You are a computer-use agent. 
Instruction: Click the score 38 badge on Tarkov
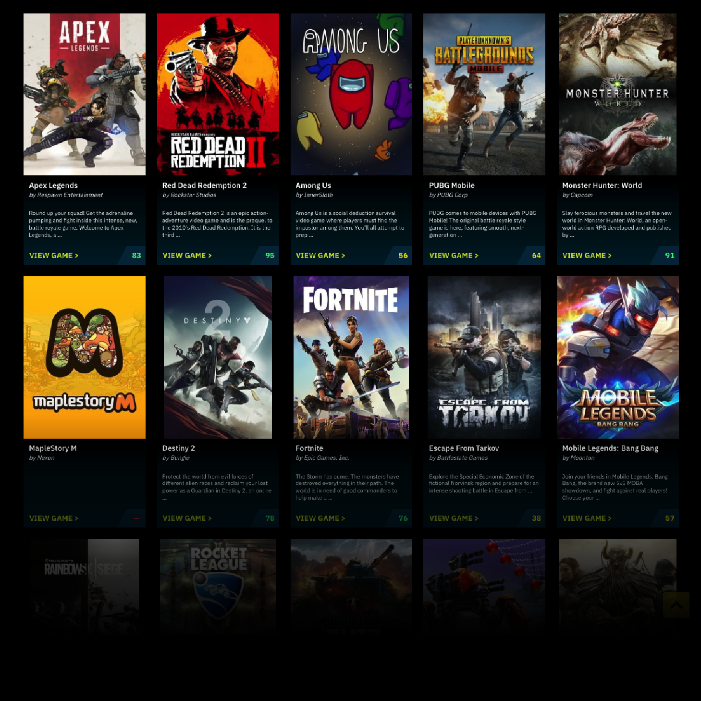[536, 518]
